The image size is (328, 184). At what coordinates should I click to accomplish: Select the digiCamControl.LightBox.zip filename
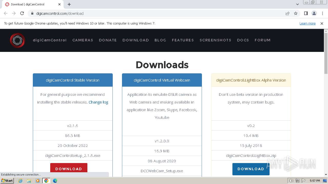pos(251,155)
